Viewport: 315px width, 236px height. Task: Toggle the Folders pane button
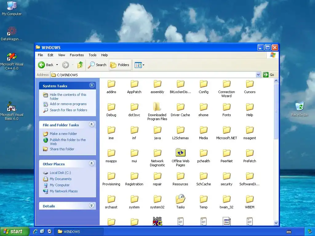(x=120, y=65)
